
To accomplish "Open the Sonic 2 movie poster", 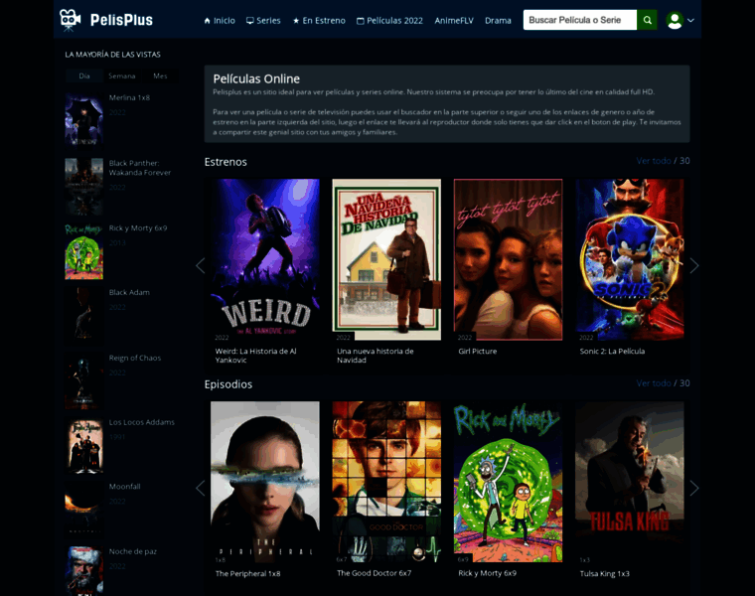I will click(x=629, y=259).
